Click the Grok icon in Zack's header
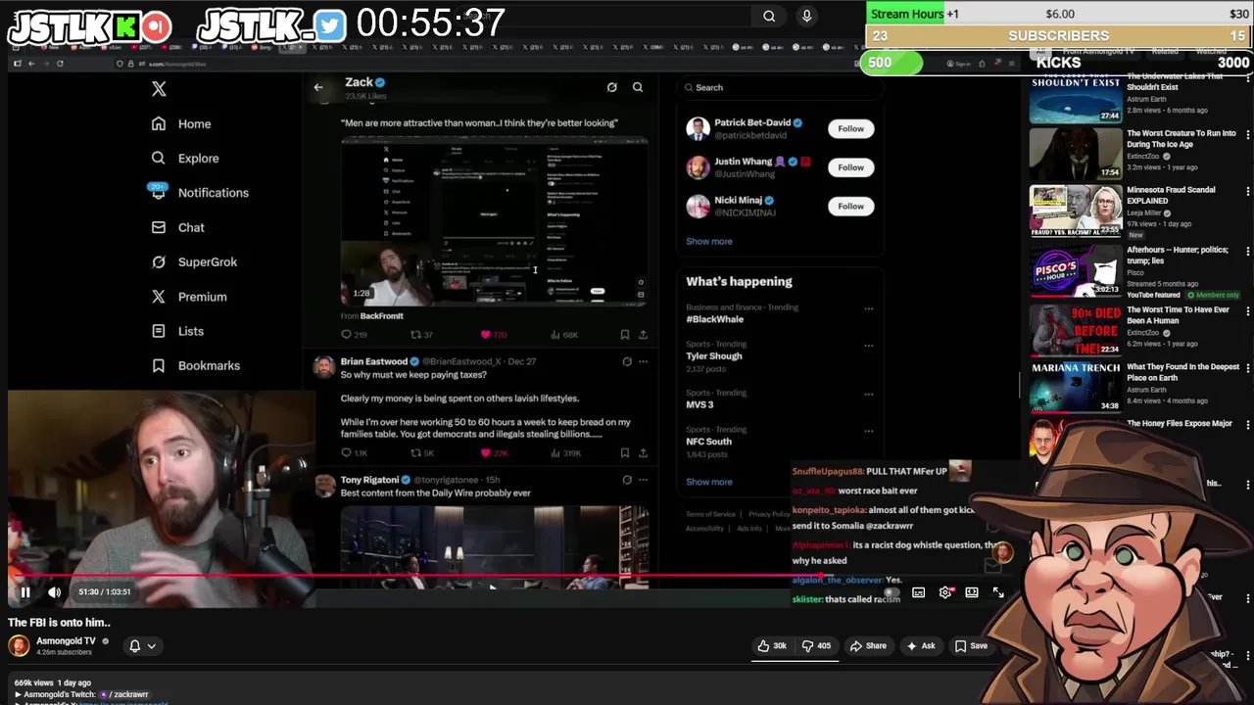Screen dimensions: 1254x705 pos(611,87)
